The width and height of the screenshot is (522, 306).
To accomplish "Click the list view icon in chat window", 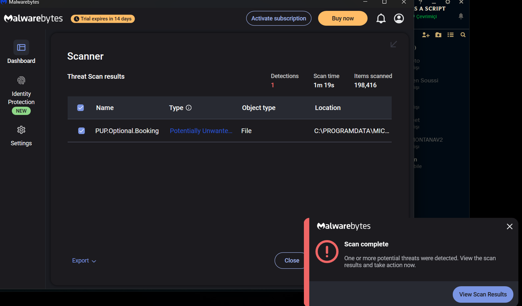I will [x=450, y=35].
